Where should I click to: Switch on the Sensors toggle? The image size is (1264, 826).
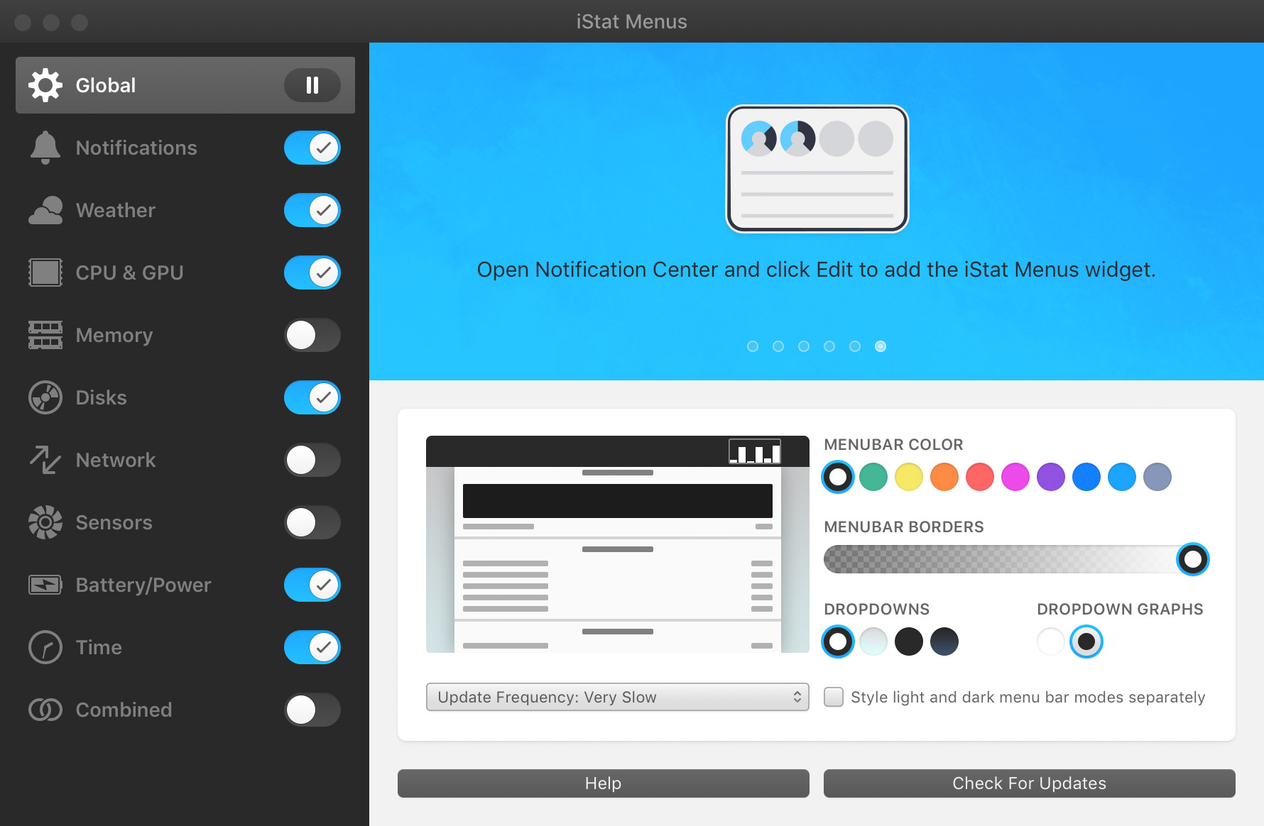(312, 522)
